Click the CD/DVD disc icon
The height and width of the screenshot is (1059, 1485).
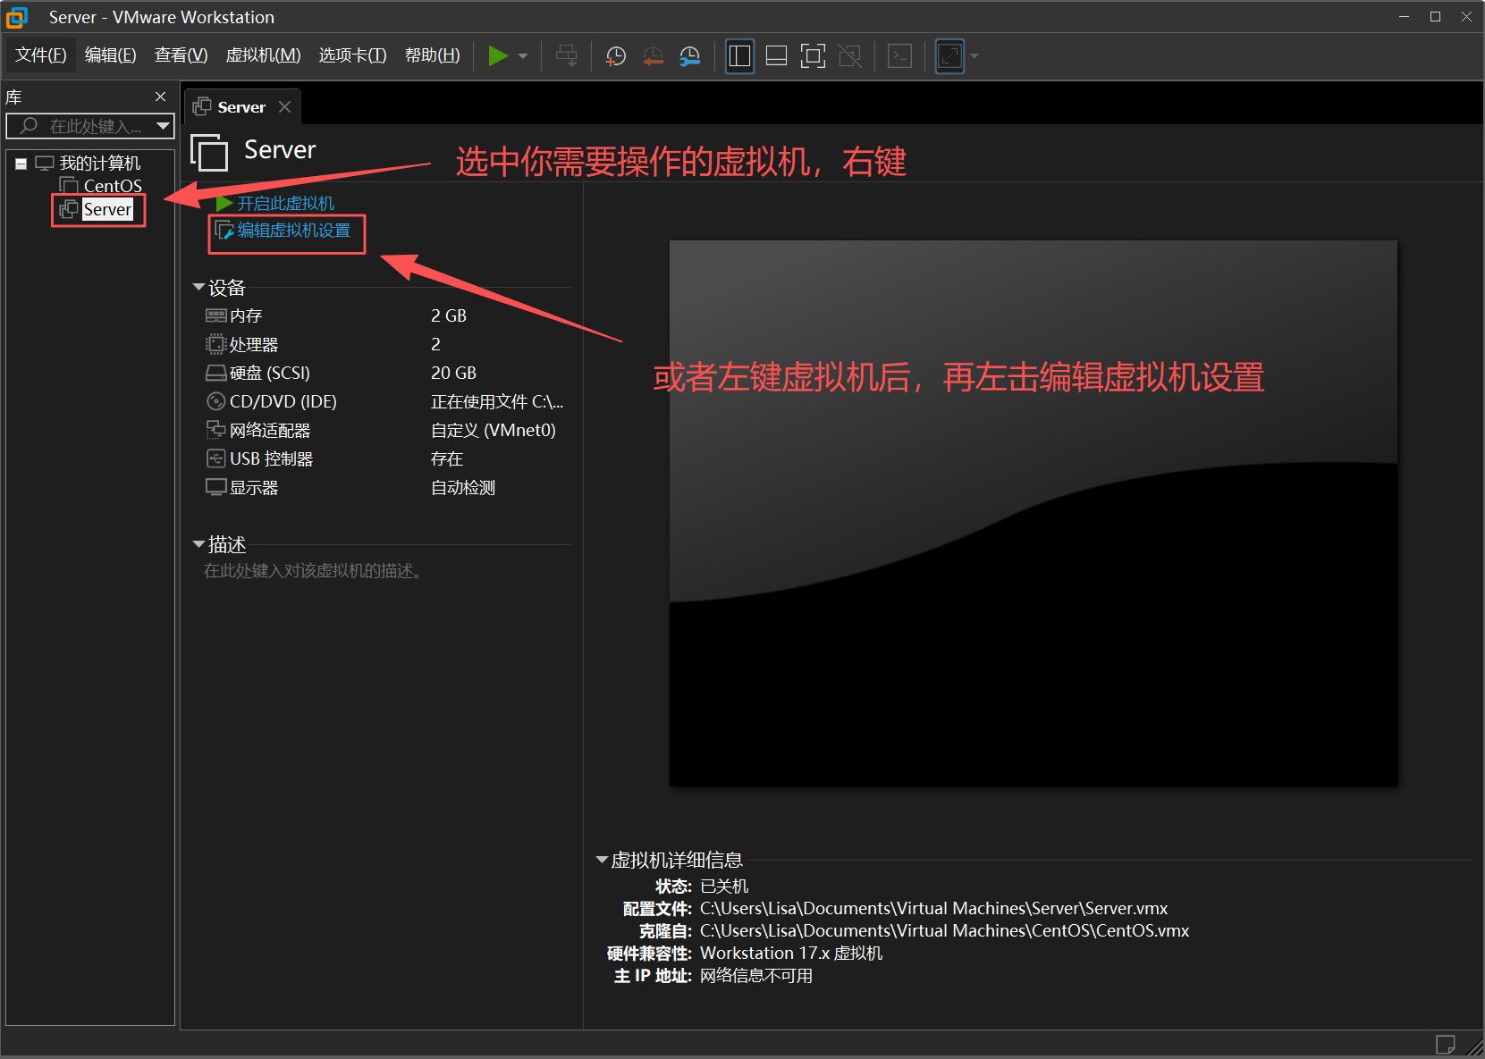215,401
